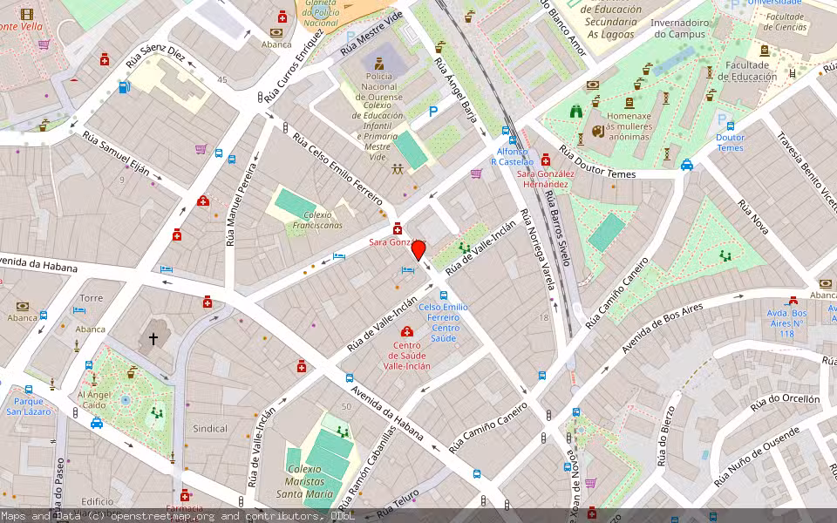Click the bus stop icon on Rúa Camiño Caneiro
Screen dimensions: 837x523
point(477,475)
